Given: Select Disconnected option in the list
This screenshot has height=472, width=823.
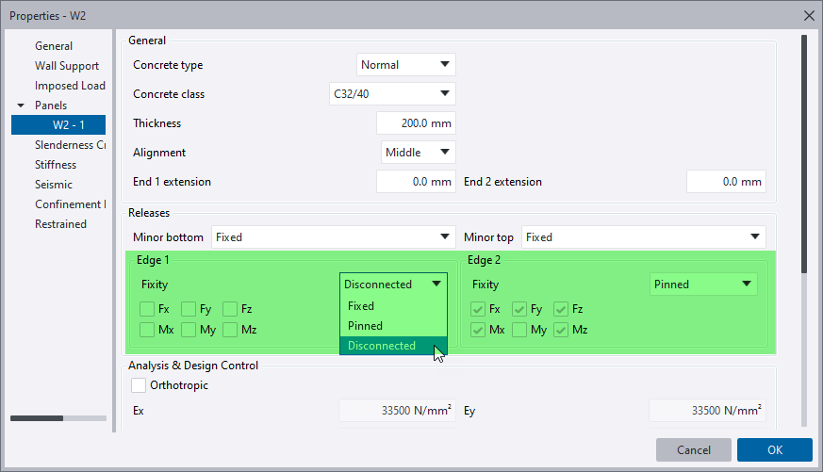Looking at the screenshot, I should (382, 346).
